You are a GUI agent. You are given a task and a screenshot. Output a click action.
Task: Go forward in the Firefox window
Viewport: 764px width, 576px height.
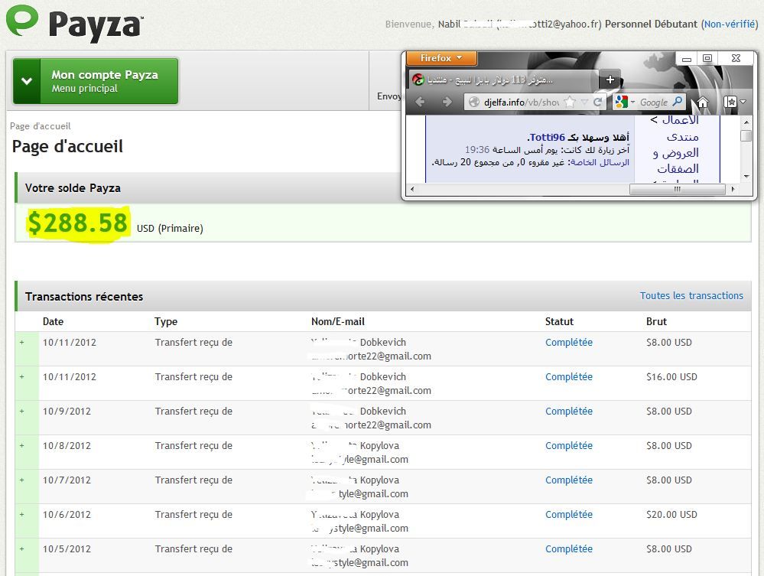coord(447,102)
